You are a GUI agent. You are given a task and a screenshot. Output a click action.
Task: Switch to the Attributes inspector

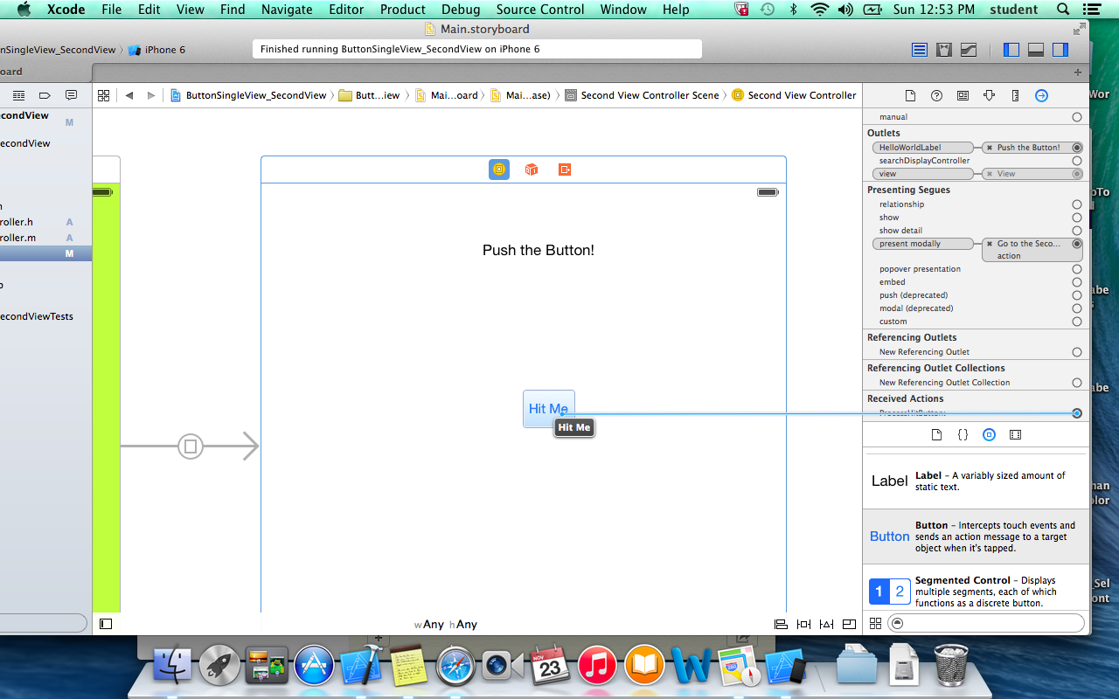[989, 96]
